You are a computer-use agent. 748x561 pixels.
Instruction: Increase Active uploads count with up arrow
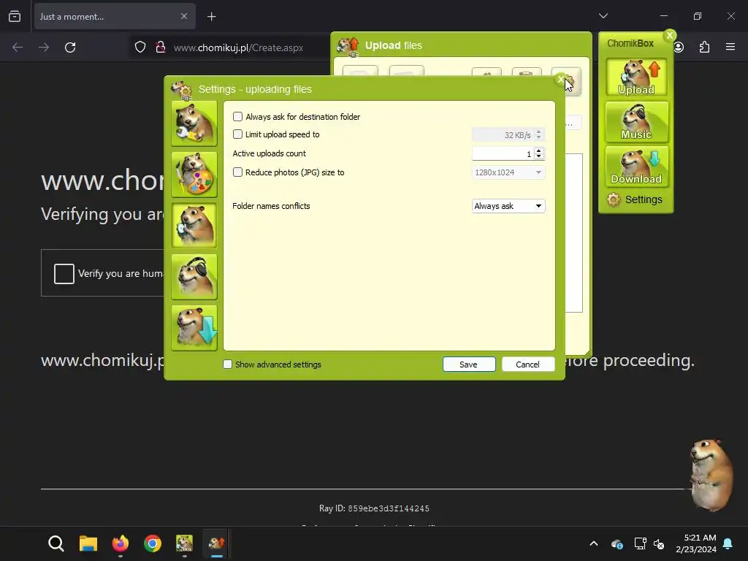tap(539, 150)
